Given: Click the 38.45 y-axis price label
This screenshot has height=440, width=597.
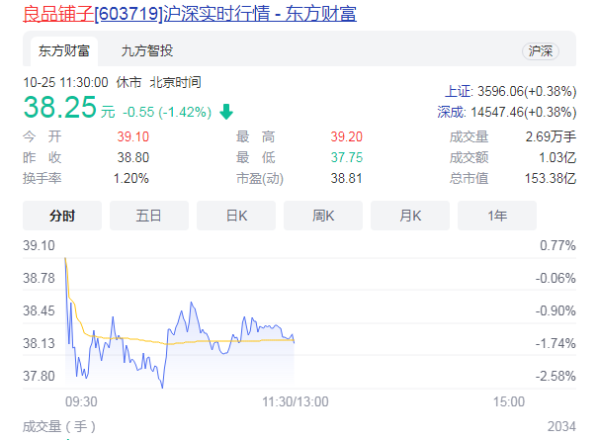Looking at the screenshot, I should (39, 310).
